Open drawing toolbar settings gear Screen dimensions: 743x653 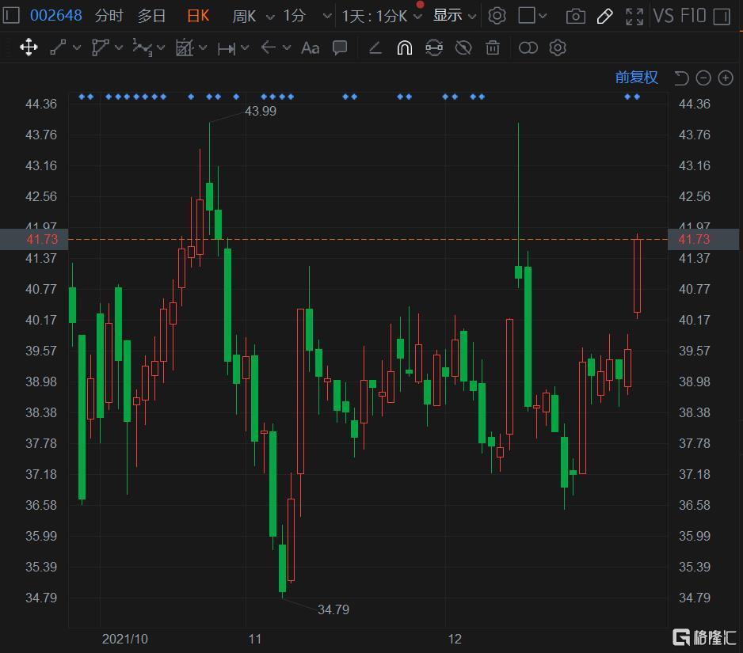coord(558,47)
